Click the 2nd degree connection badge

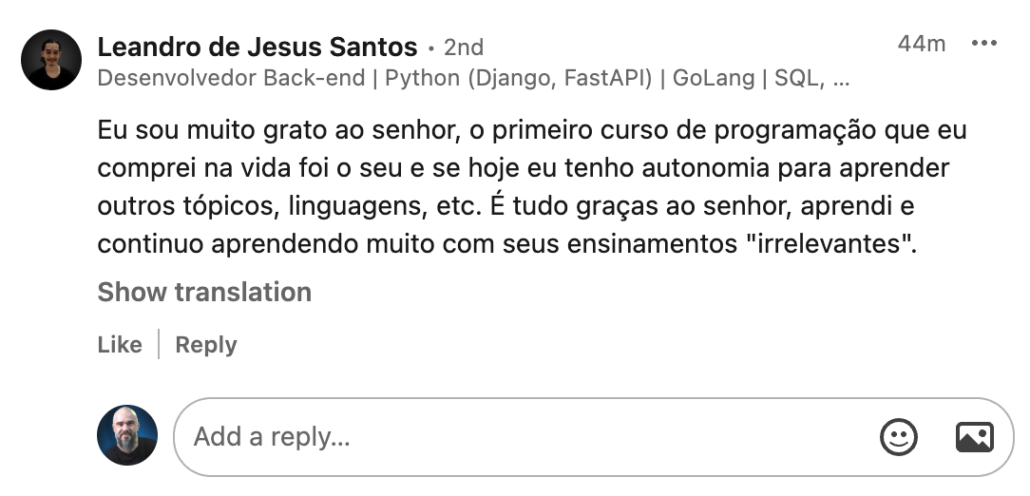tap(464, 48)
